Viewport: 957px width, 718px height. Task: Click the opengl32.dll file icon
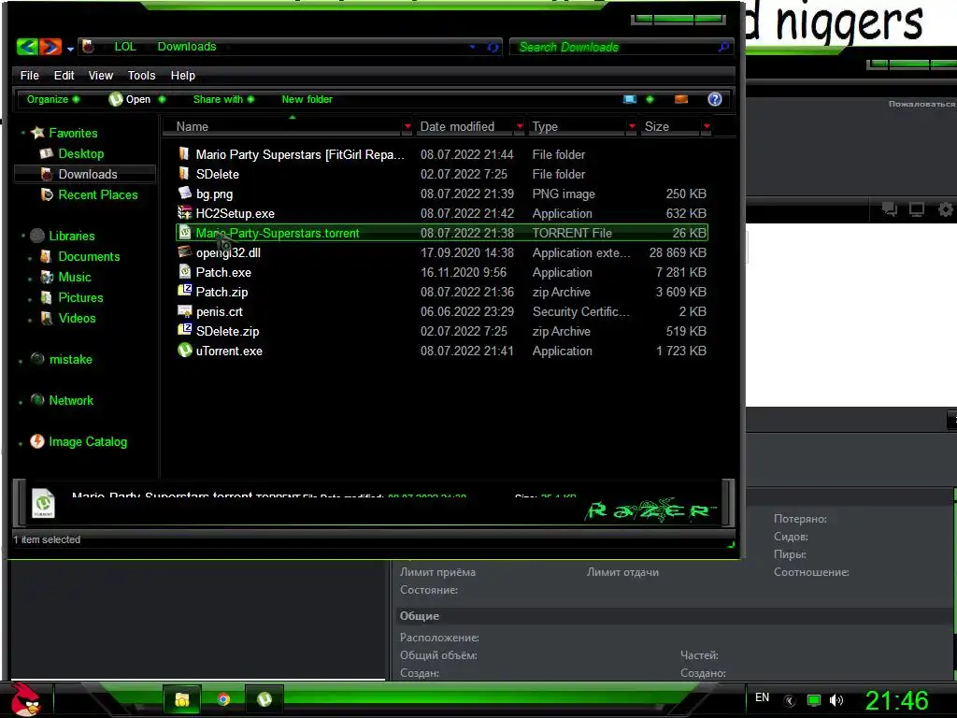tap(184, 251)
